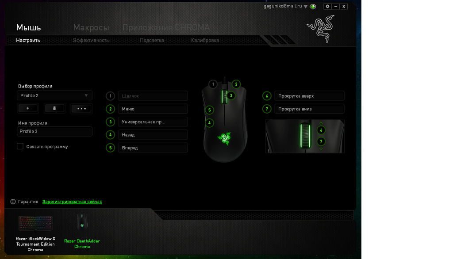The width and height of the screenshot is (453, 259).
Task: Switch to the Калибровка sub-tab
Action: pyautogui.click(x=205, y=40)
